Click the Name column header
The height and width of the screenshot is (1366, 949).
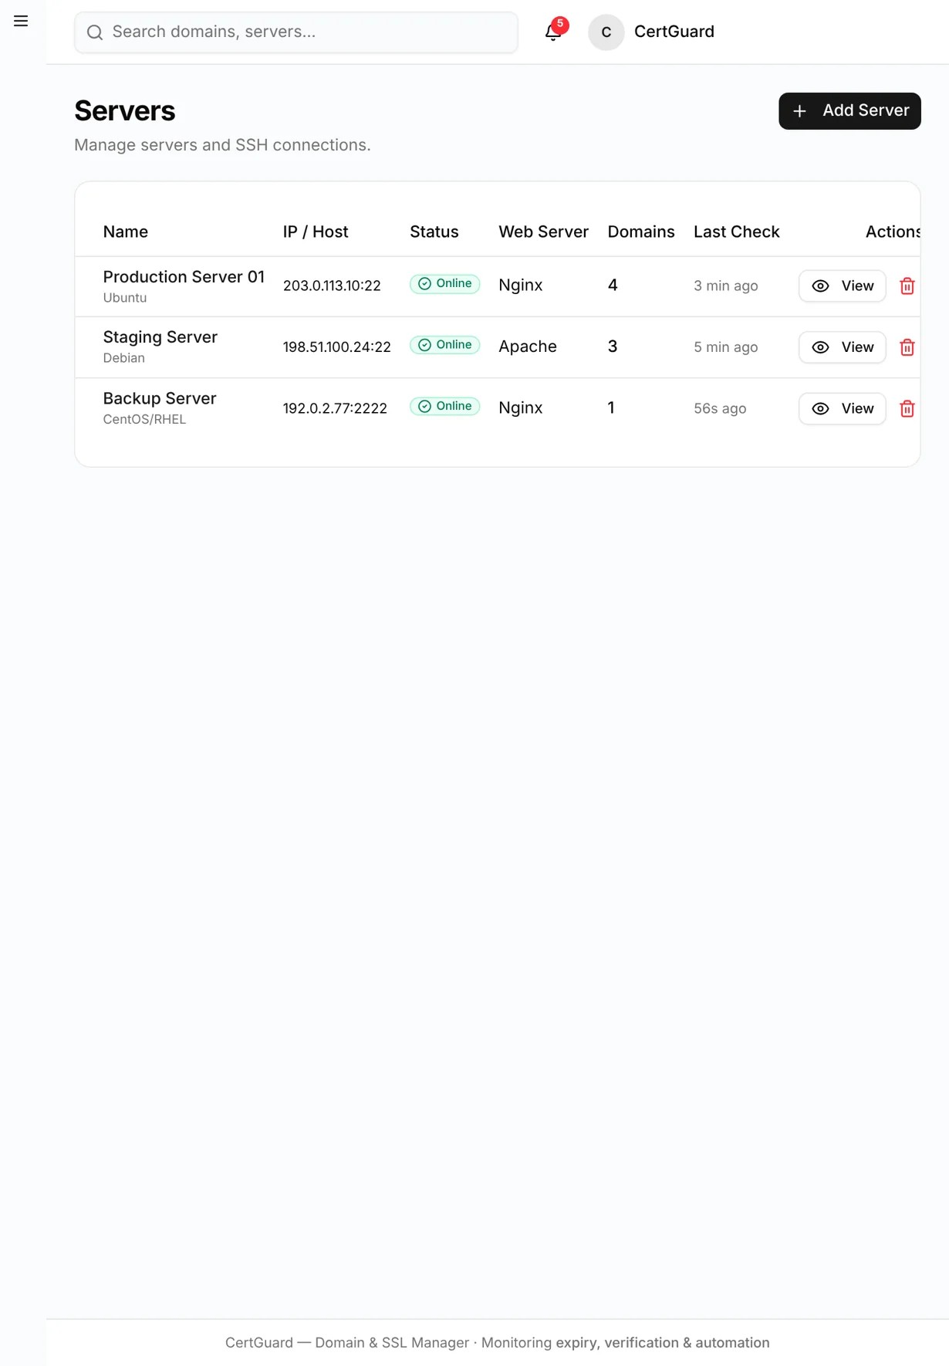click(x=126, y=232)
